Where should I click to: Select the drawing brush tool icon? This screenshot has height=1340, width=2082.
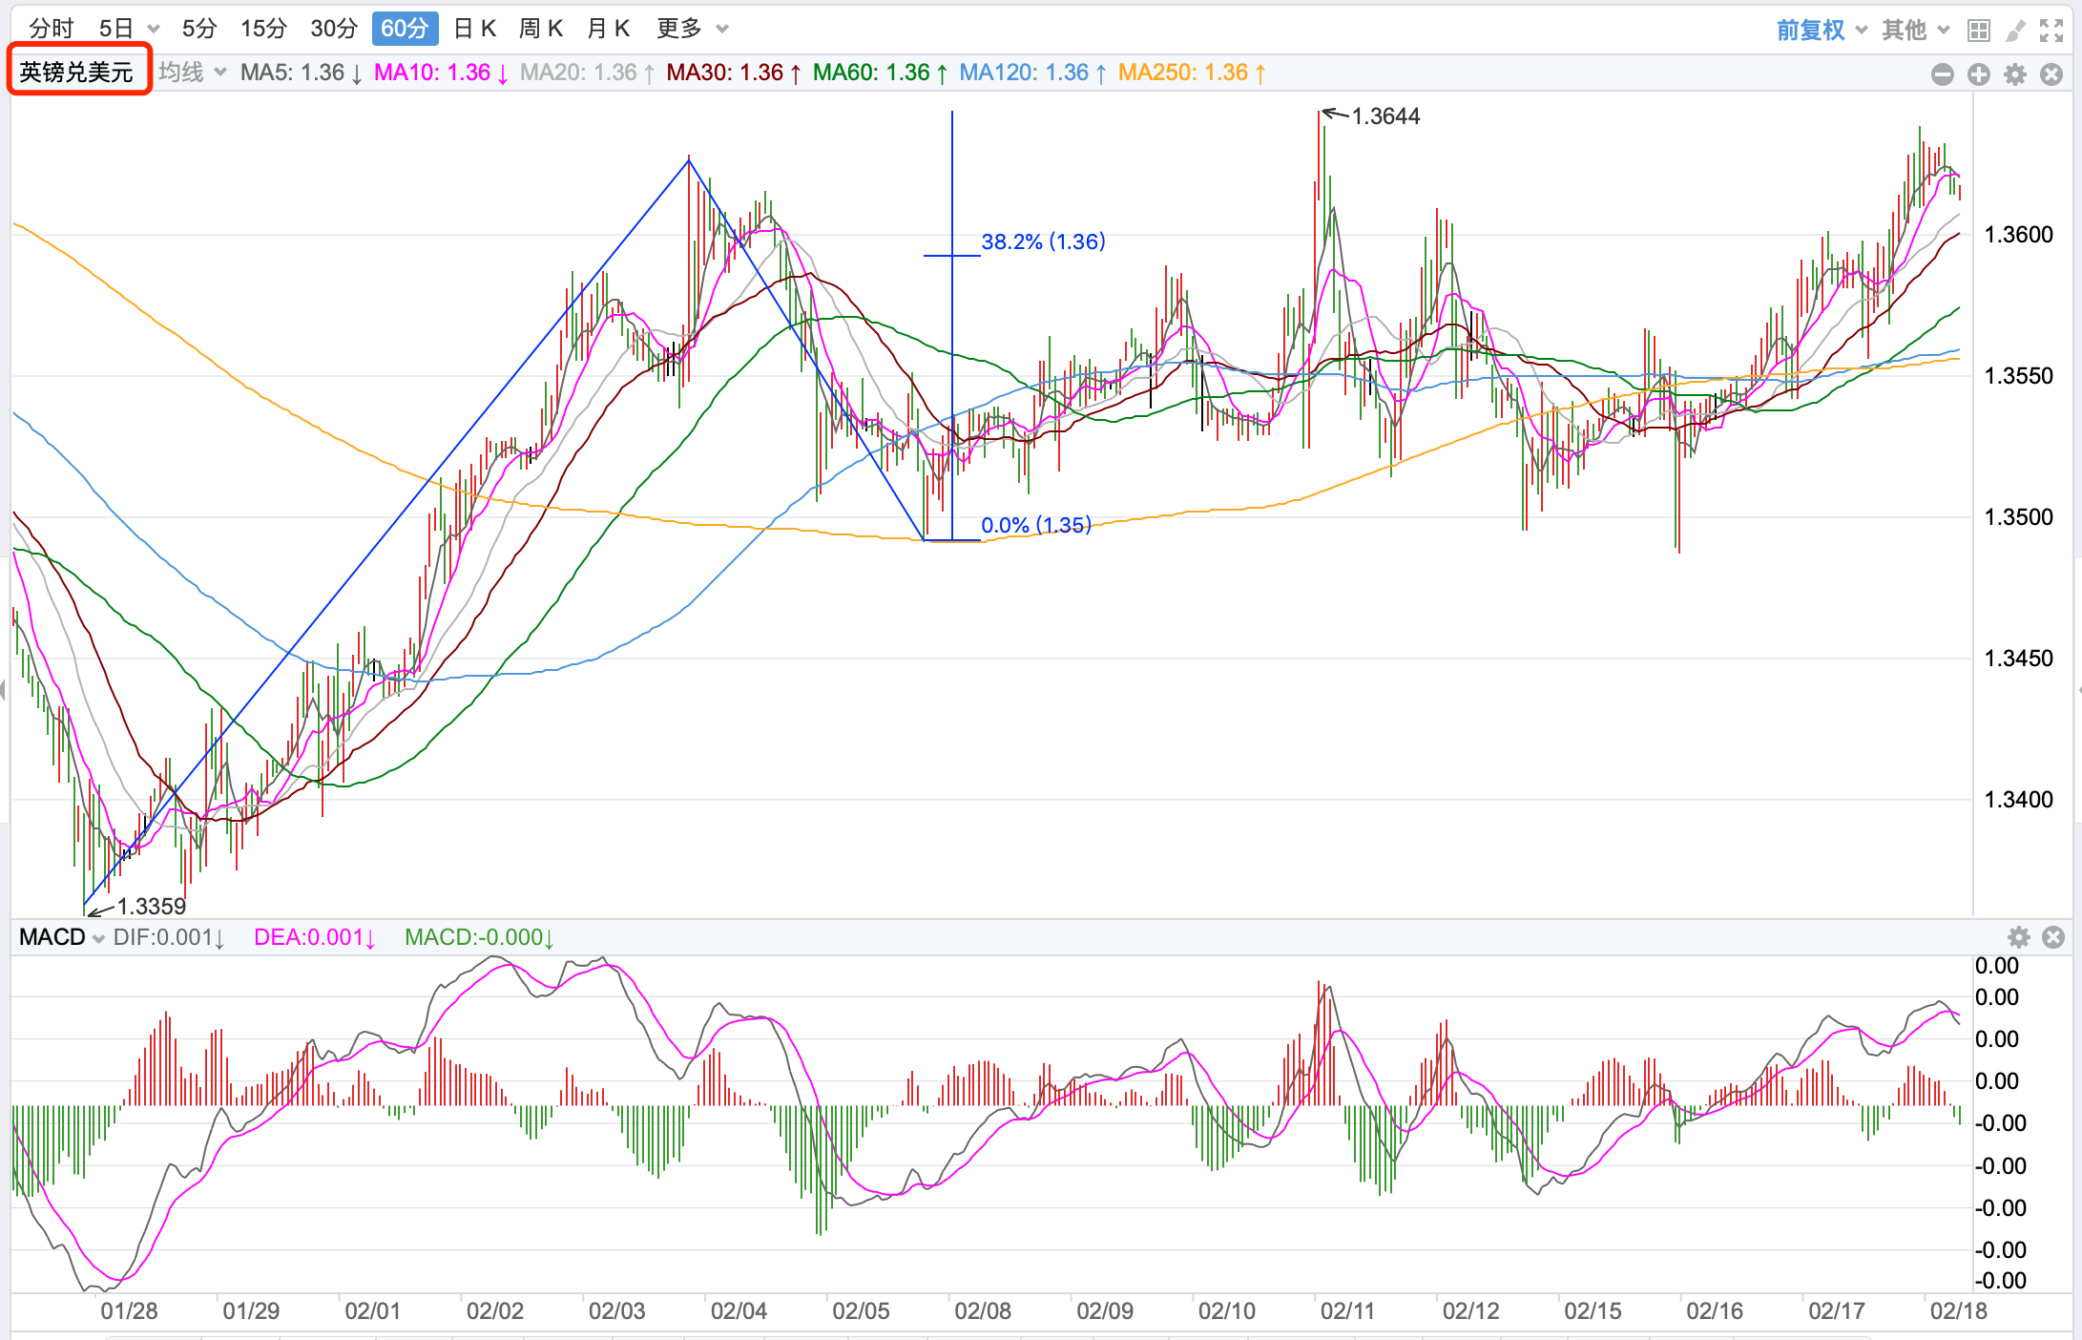(2014, 31)
